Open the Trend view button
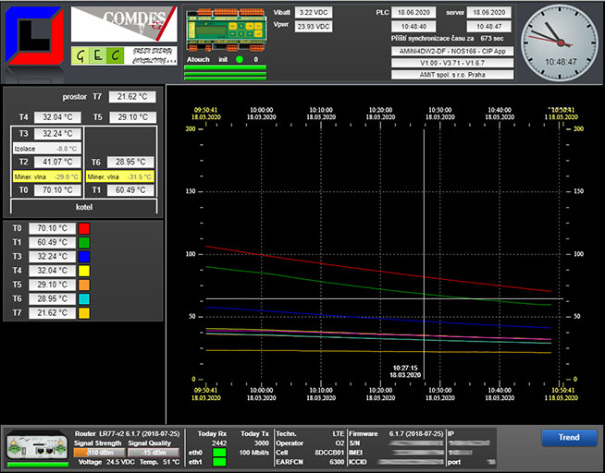Image resolution: width=605 pixels, height=473 pixels. pos(569,437)
